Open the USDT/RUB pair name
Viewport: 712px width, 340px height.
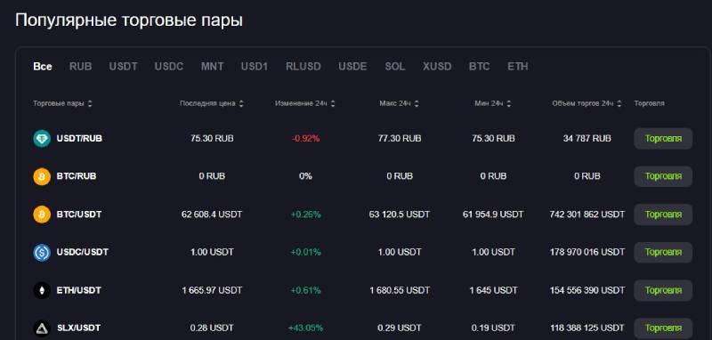click(79, 139)
